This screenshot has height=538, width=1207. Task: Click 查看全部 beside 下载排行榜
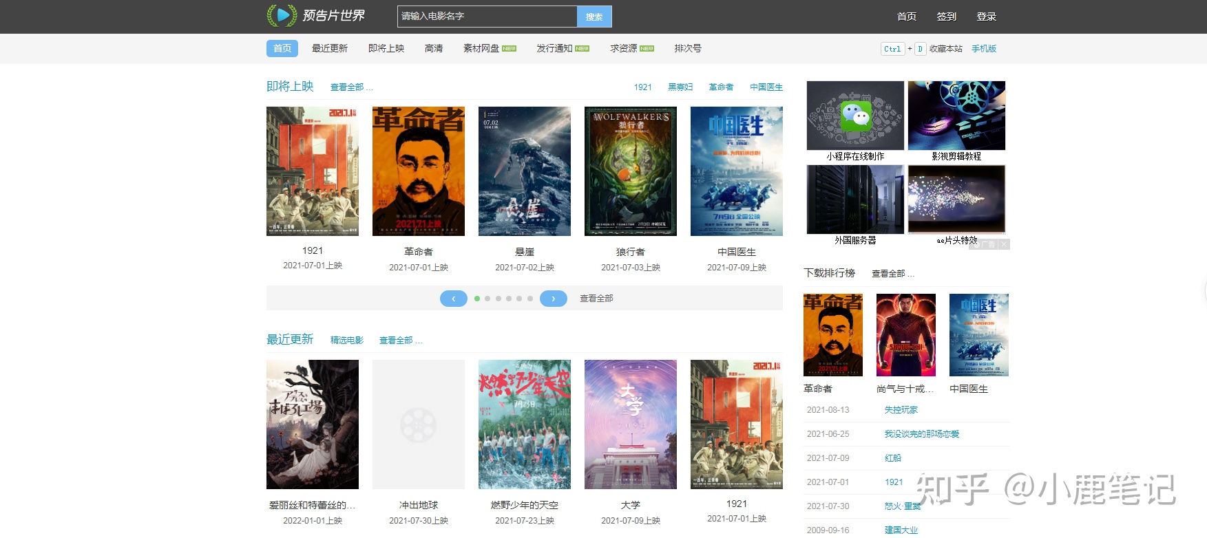click(893, 274)
